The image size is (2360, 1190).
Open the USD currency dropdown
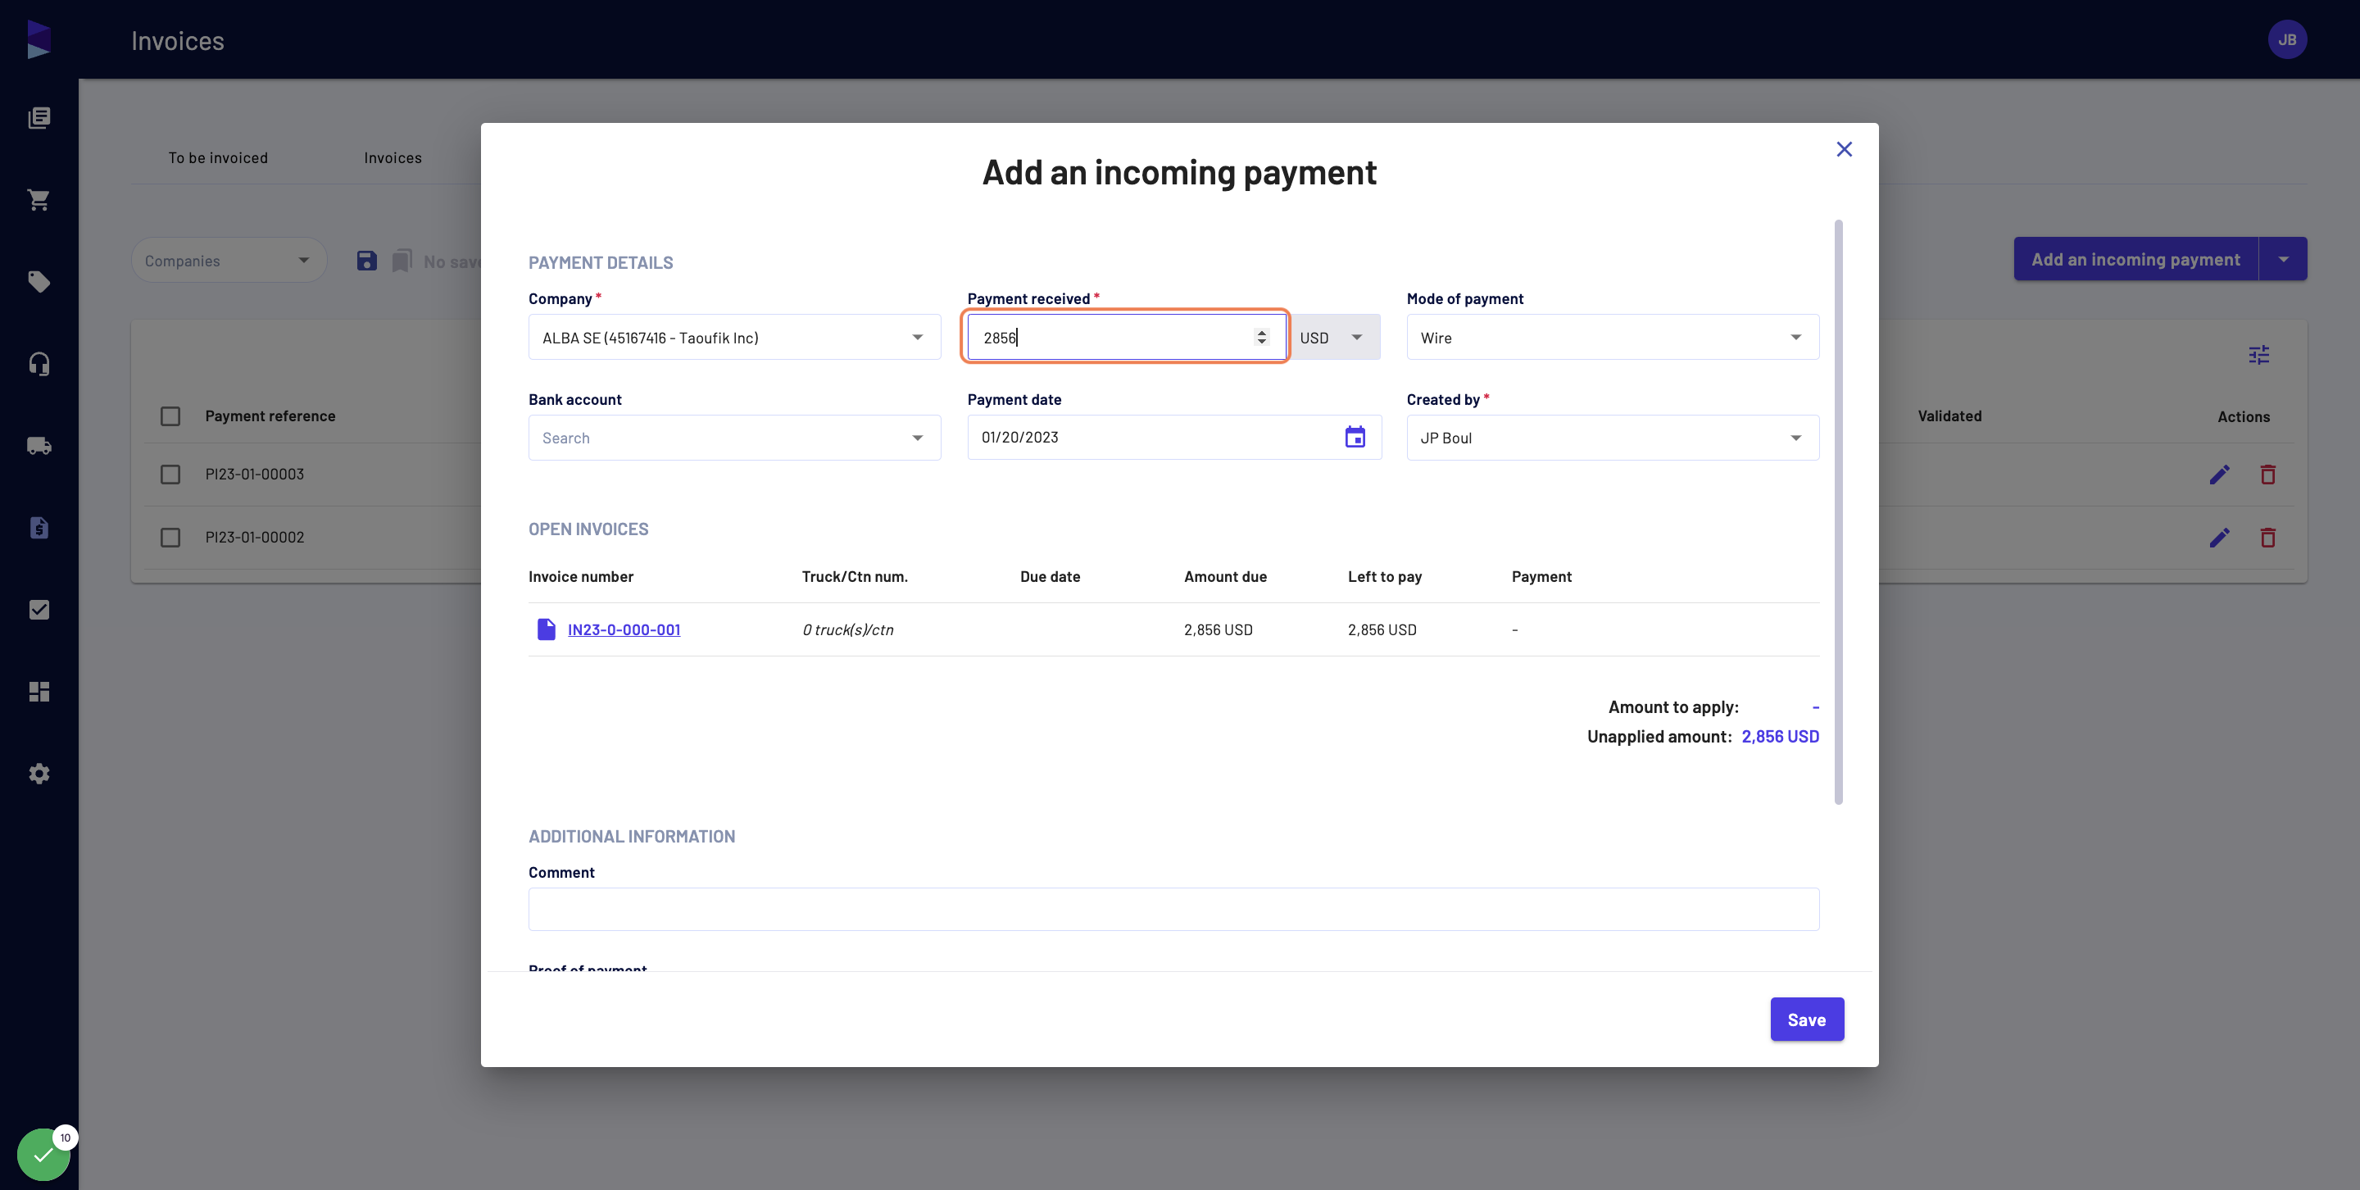tap(1334, 337)
